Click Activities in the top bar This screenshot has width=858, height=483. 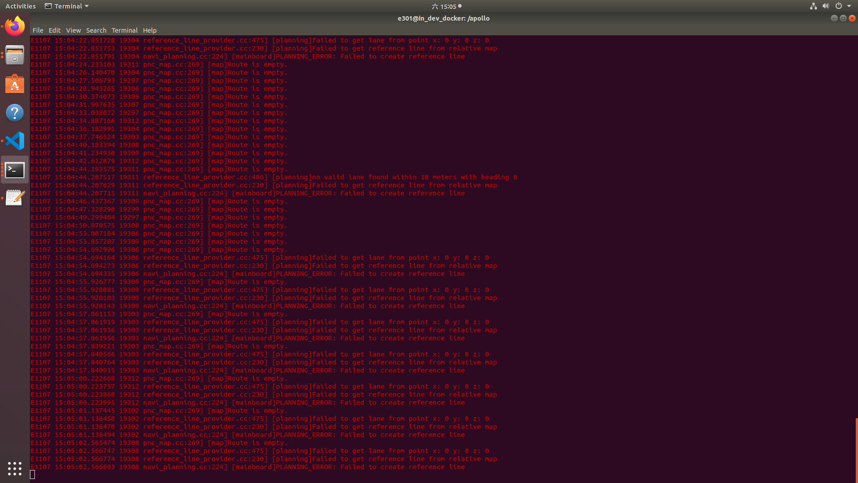click(x=21, y=6)
